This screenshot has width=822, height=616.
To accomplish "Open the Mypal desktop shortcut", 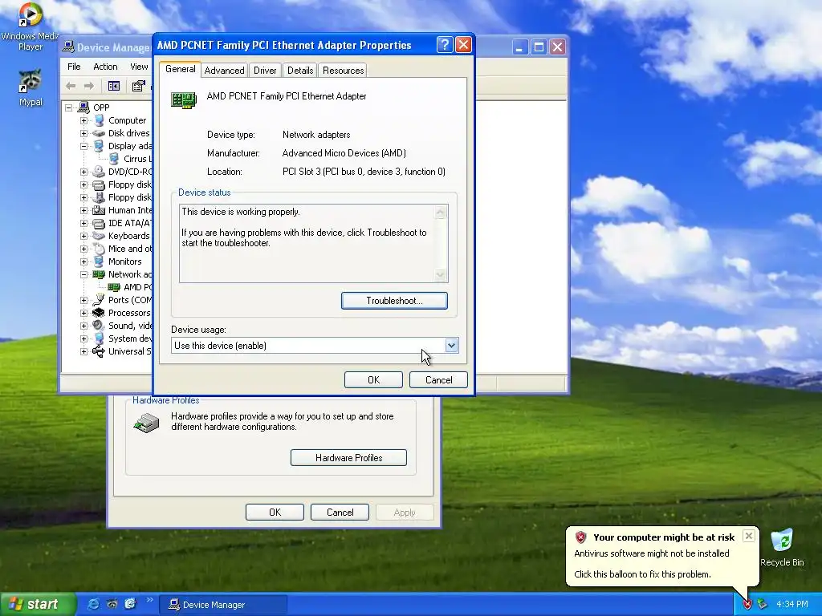I will [x=30, y=87].
